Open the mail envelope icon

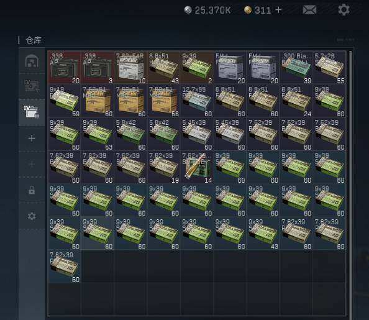pyautogui.click(x=309, y=10)
